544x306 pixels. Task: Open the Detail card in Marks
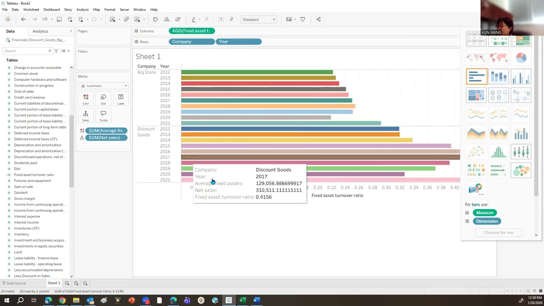pyautogui.click(x=86, y=116)
